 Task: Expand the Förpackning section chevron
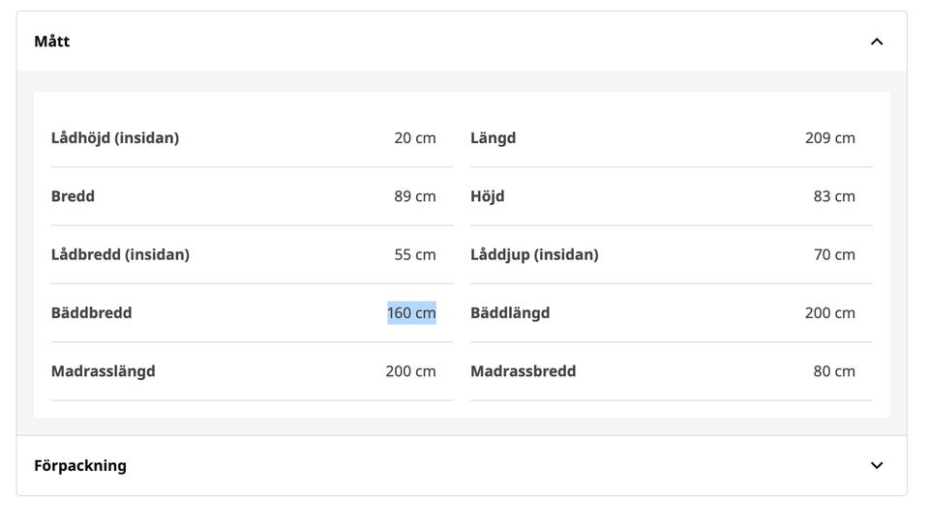(x=877, y=466)
